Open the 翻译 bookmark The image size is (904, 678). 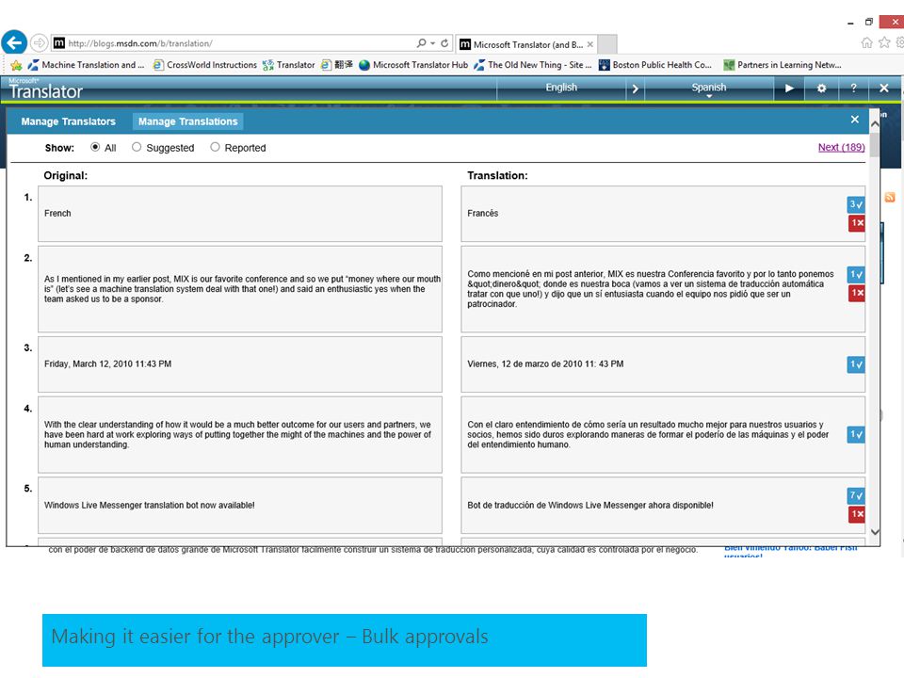pyautogui.click(x=337, y=65)
